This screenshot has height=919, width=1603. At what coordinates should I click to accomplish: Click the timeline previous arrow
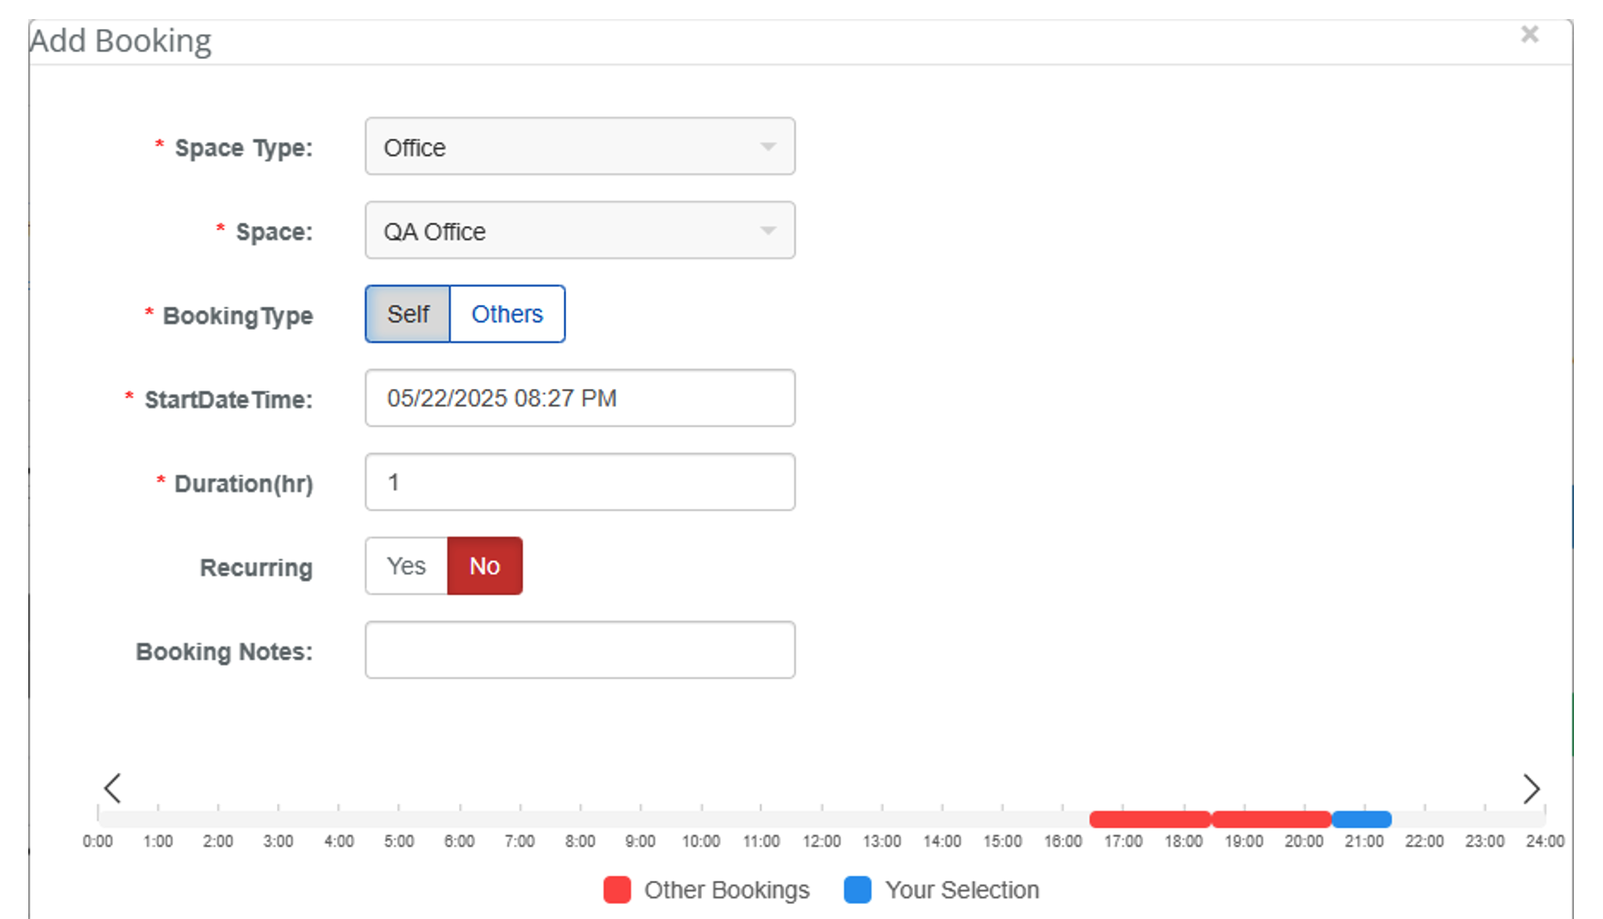coord(113,789)
